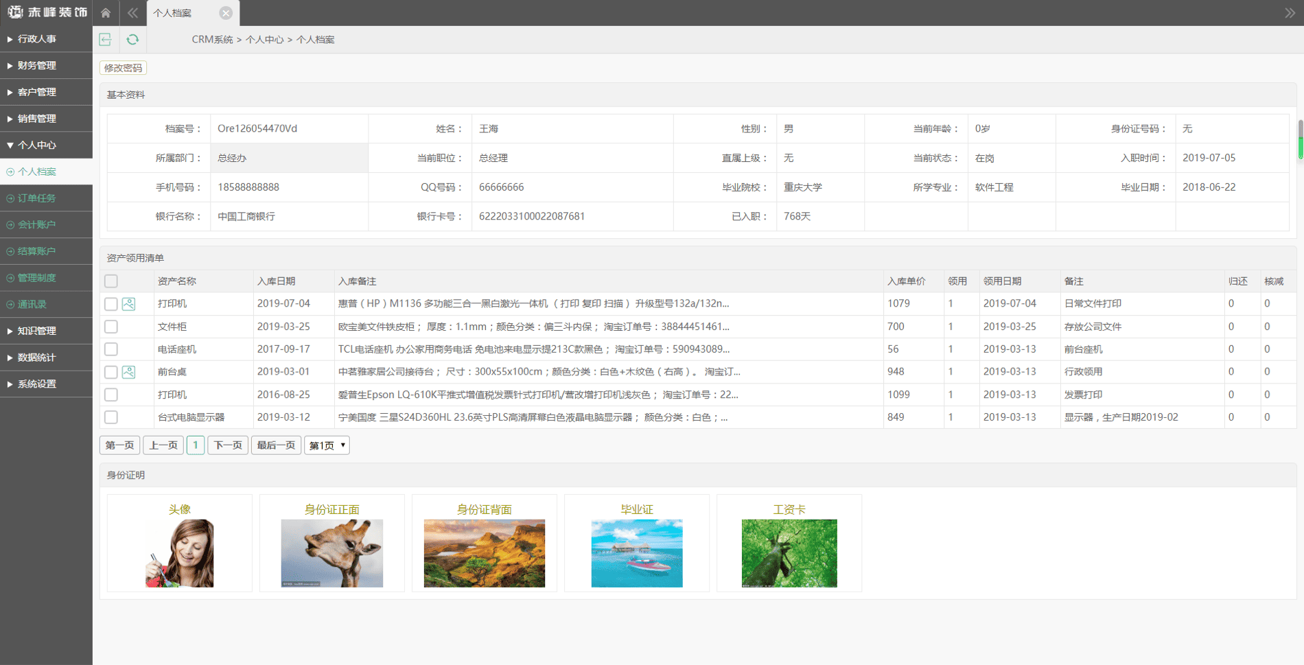The image size is (1304, 665).
Task: Go to 下一页 in pagination
Action: pyautogui.click(x=228, y=445)
